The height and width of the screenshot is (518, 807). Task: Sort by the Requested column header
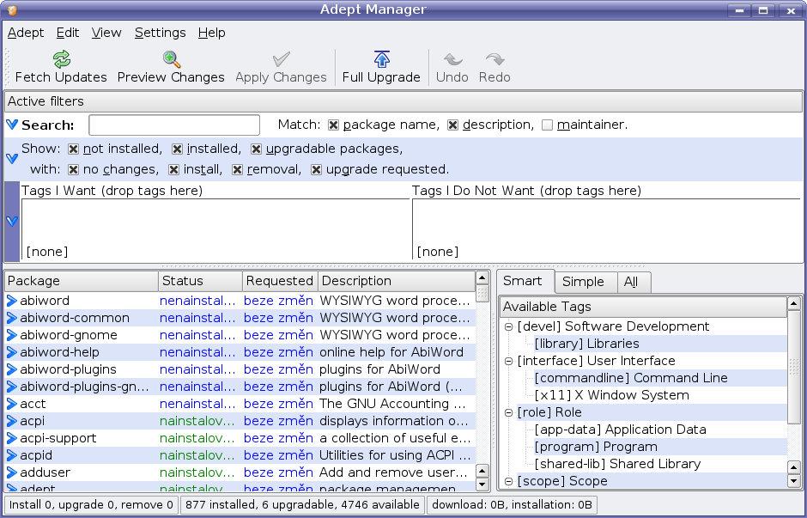click(x=280, y=281)
